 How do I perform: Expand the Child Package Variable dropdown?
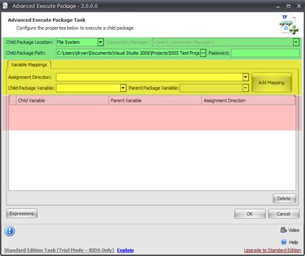(x=123, y=88)
